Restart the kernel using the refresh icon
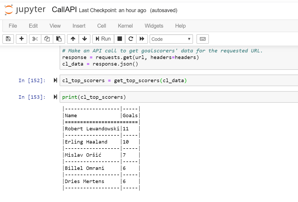The width and height of the screenshot is (298, 202). click(131, 39)
